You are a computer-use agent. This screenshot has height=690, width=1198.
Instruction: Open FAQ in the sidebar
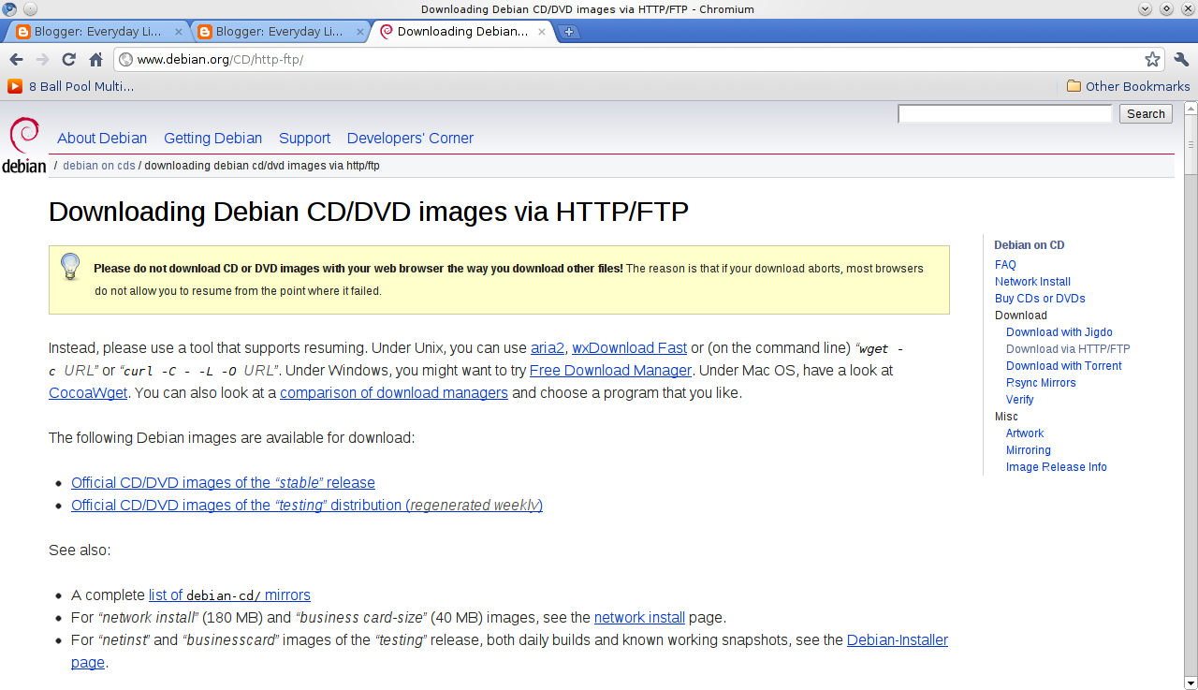(x=1005, y=265)
